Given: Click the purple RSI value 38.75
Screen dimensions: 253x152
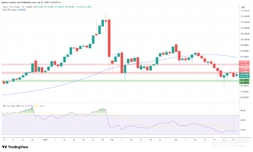Looking at the screenshot, I should (30, 106).
